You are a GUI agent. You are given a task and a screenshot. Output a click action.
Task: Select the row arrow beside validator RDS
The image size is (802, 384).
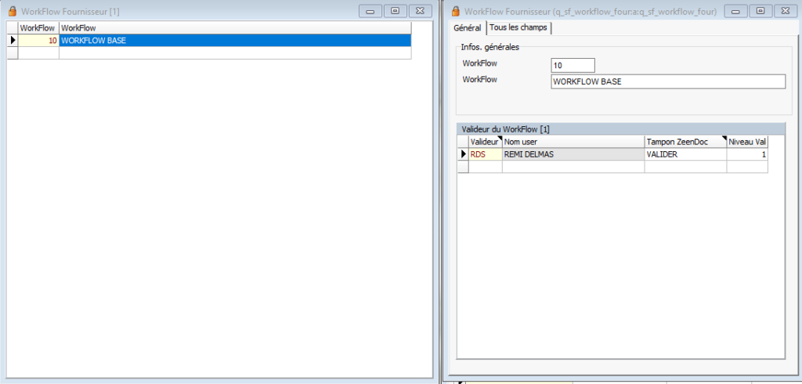(x=462, y=155)
